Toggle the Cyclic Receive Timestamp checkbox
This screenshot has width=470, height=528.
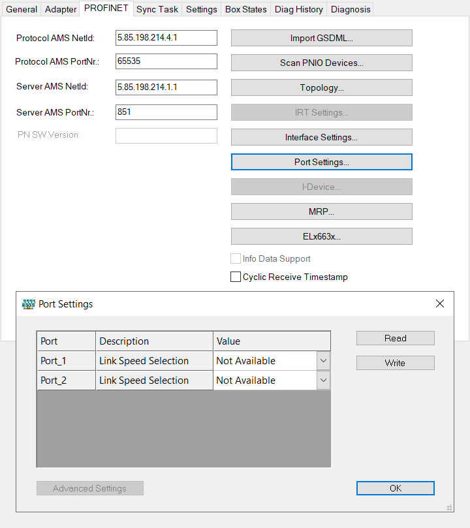(236, 277)
